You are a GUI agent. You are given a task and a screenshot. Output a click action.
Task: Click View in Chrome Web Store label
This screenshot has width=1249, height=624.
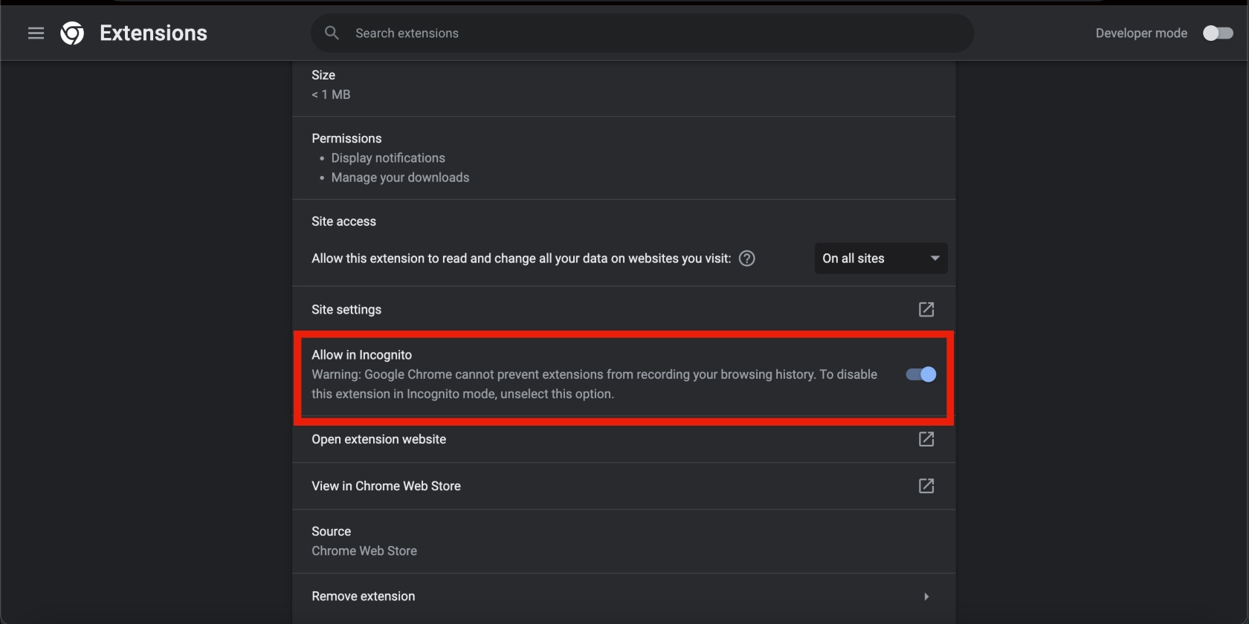(387, 486)
